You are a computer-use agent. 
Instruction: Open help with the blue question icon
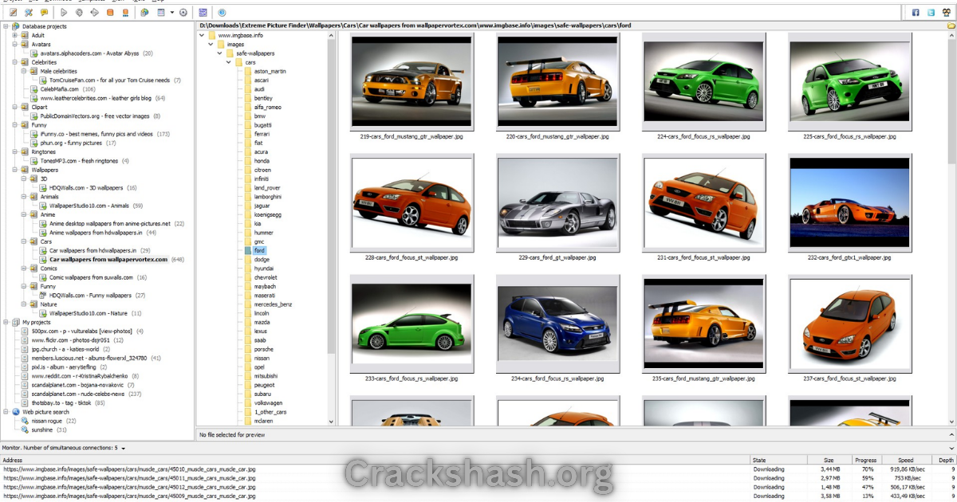[x=222, y=13]
